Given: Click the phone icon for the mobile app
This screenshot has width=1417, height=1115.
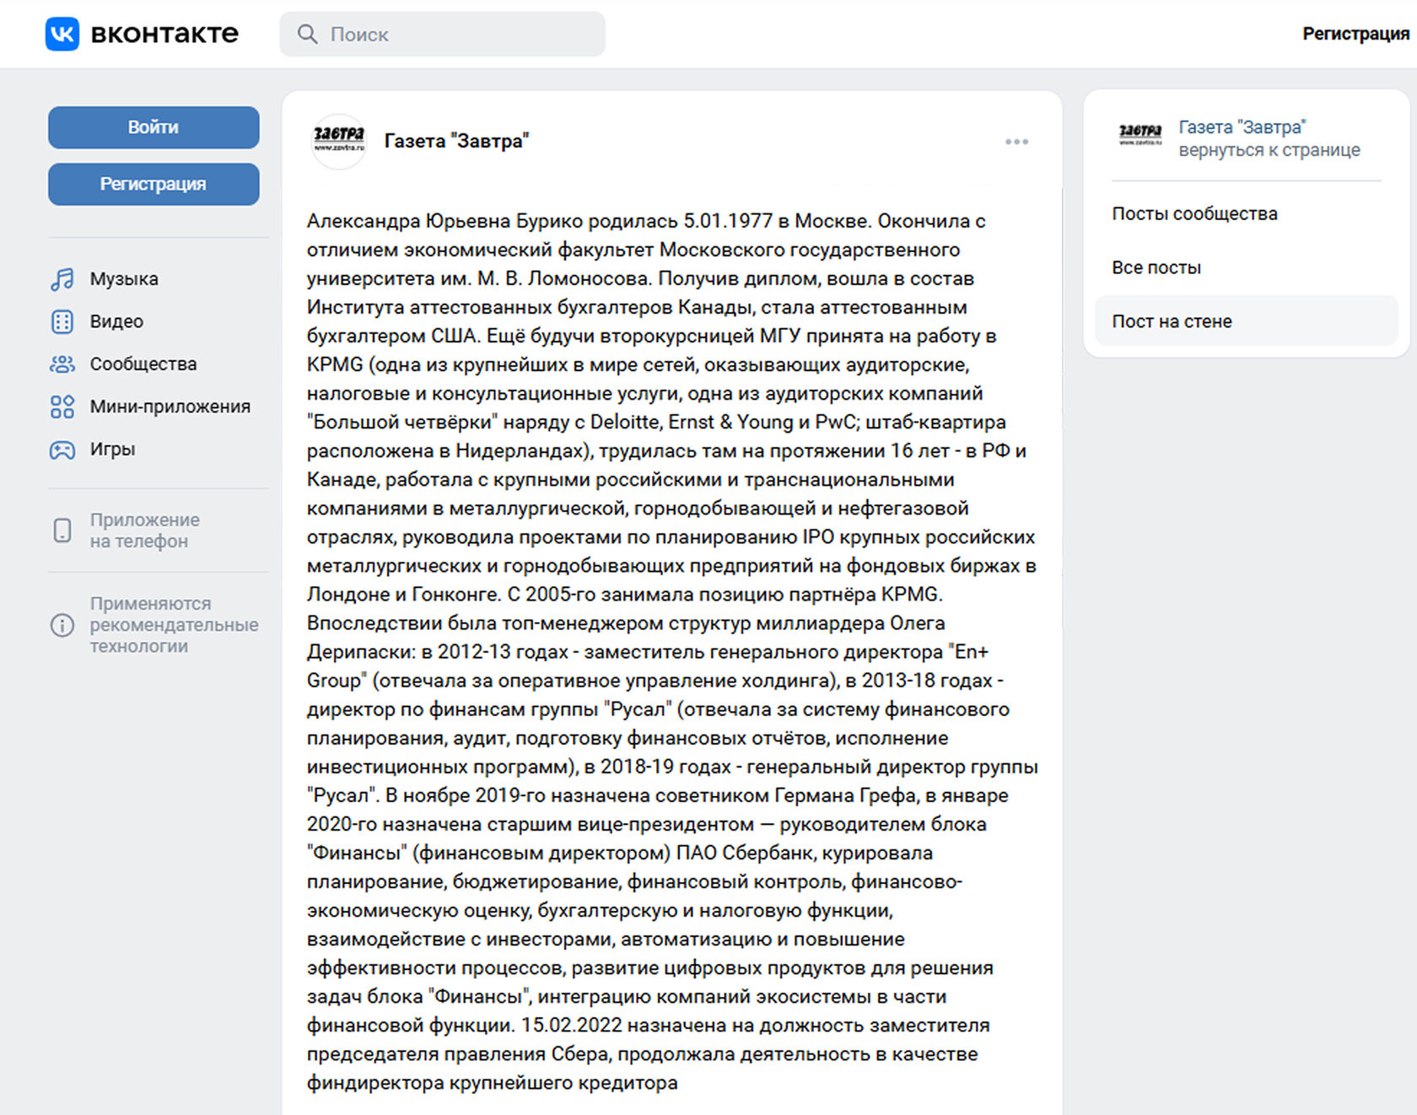Looking at the screenshot, I should pos(62,531).
